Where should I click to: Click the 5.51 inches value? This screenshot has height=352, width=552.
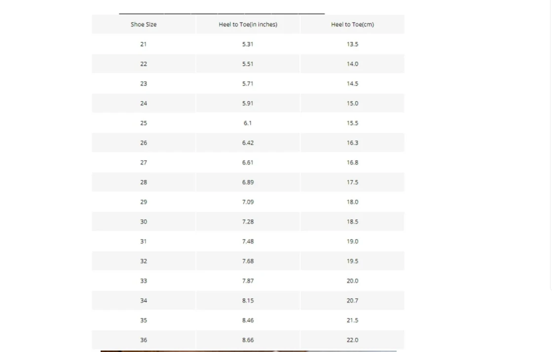pos(248,64)
